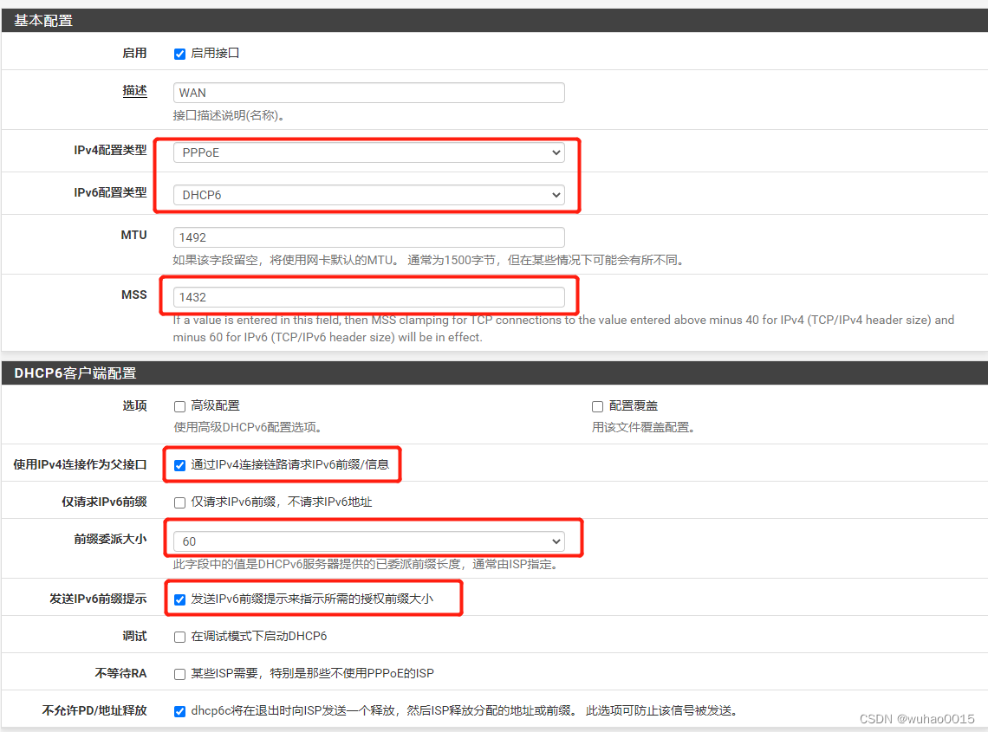Image resolution: width=988 pixels, height=732 pixels.
Task: Uncheck 通过IPv4连接链路请求IPv6前缀/信息
Action: (x=179, y=464)
